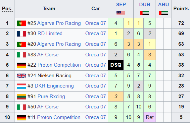Open the RD Limited team link

(50, 33)
